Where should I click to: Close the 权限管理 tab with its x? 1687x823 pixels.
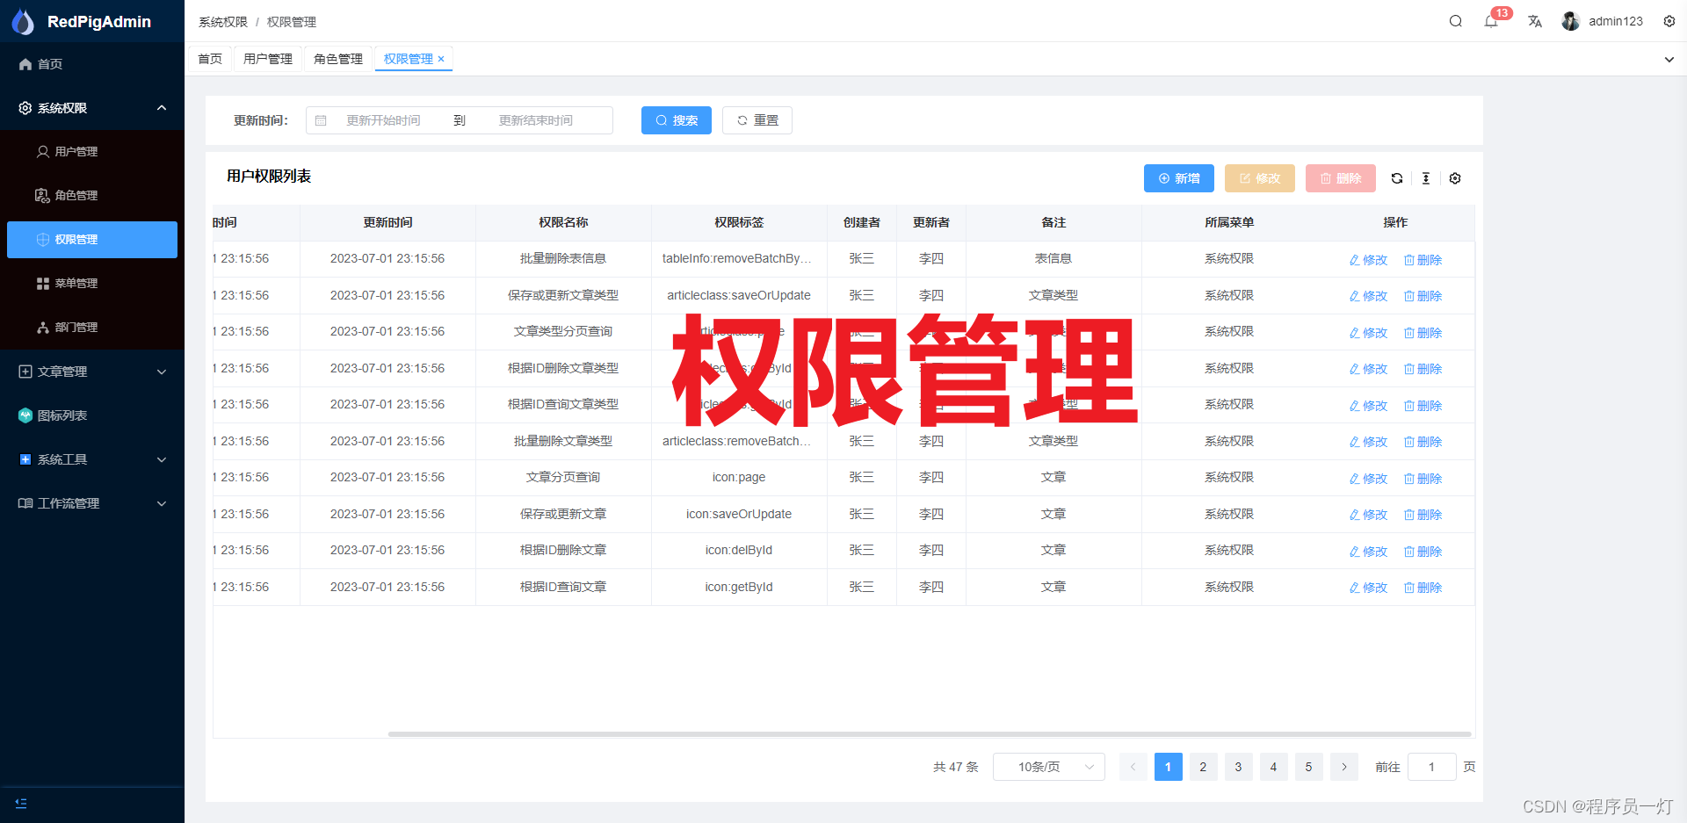pyautogui.click(x=441, y=59)
